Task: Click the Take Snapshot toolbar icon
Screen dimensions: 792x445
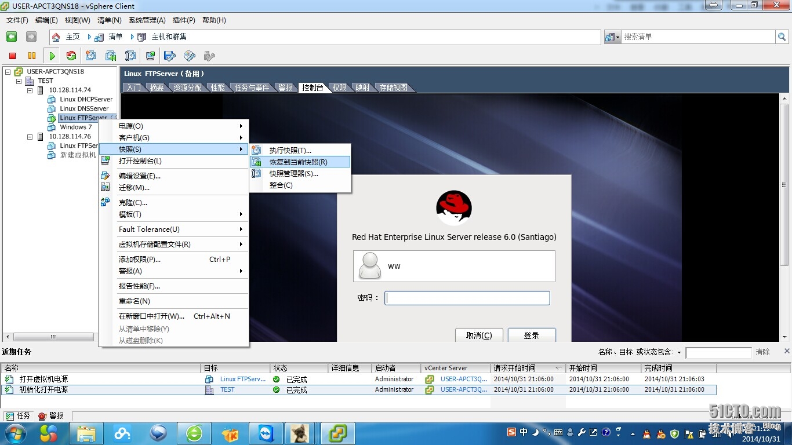Action: click(91, 56)
